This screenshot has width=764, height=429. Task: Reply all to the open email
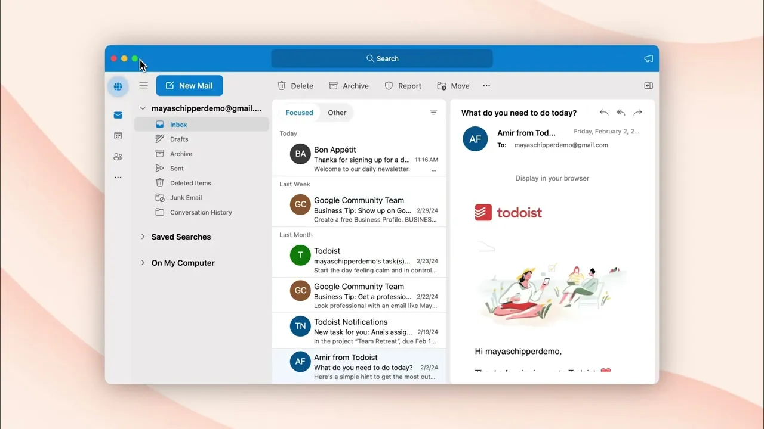point(621,113)
